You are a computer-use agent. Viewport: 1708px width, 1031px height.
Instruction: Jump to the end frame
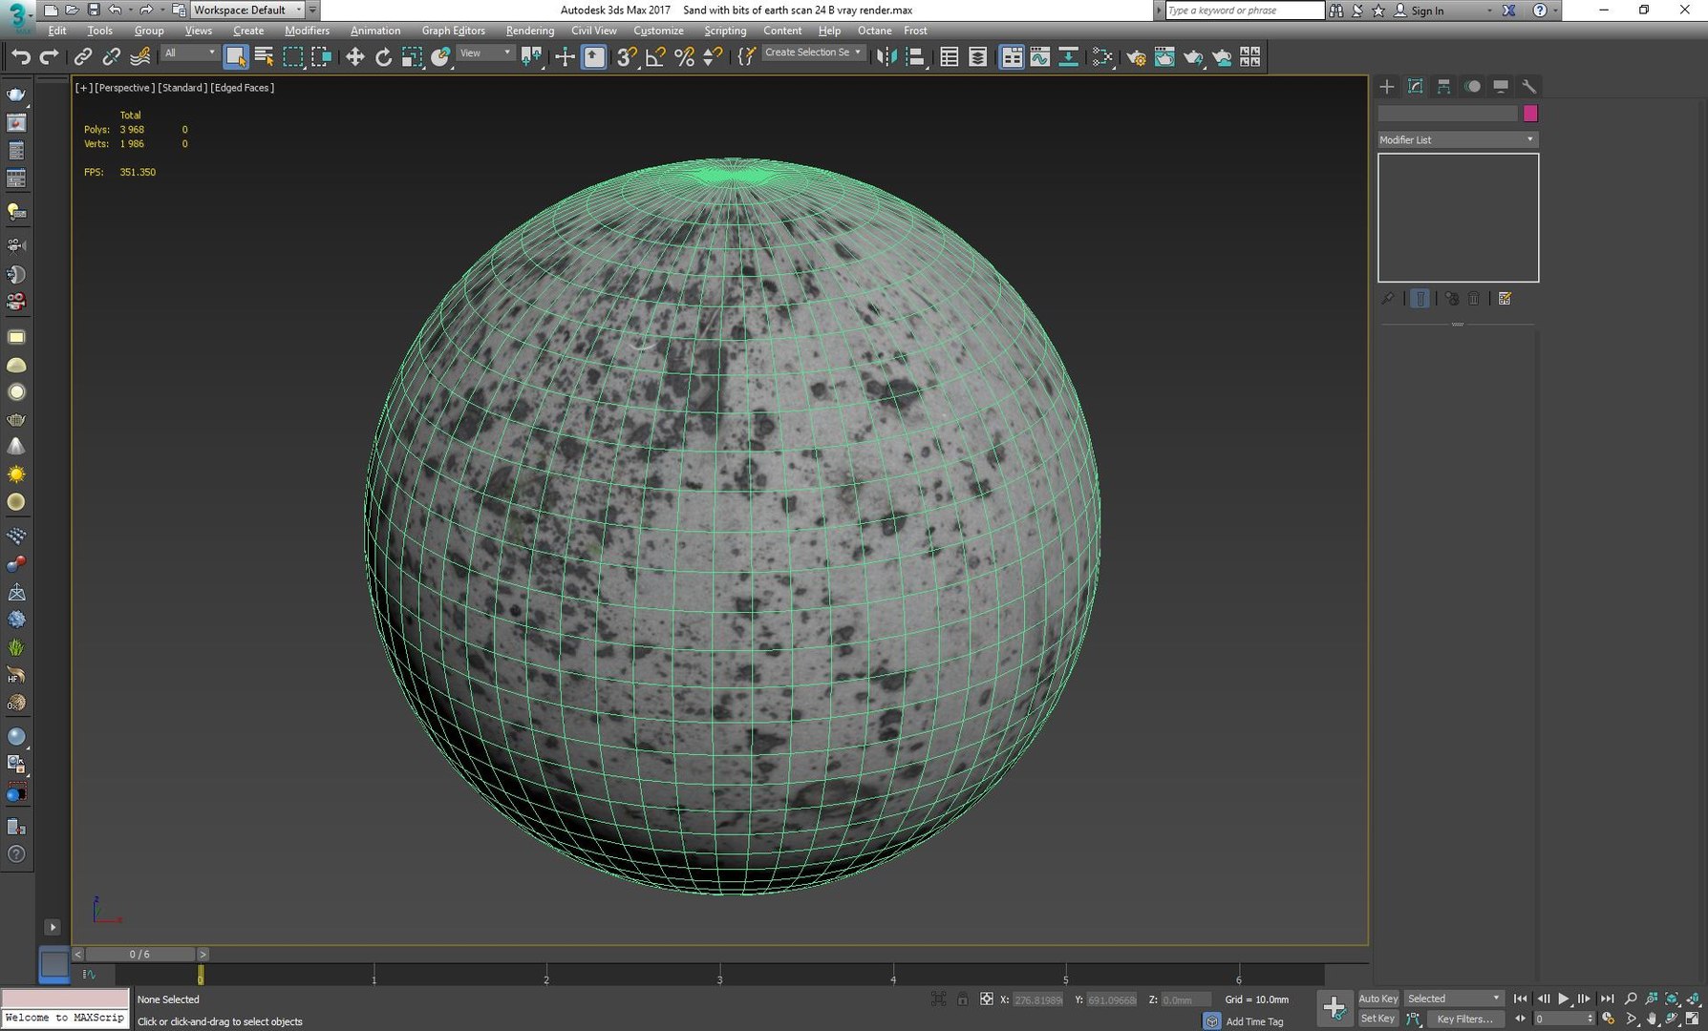pos(1608,999)
